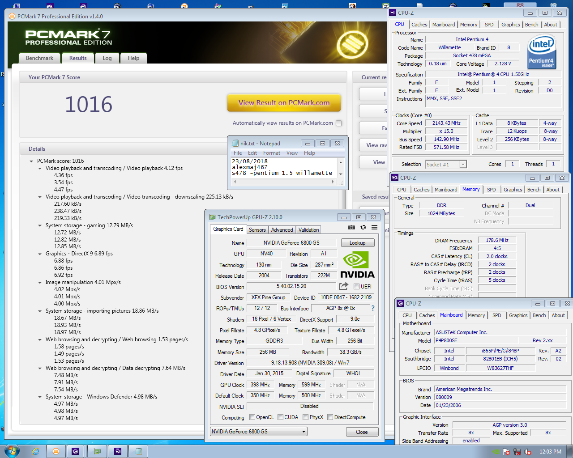Toggle the UEFI checkbox in GPU-Z

356,287
